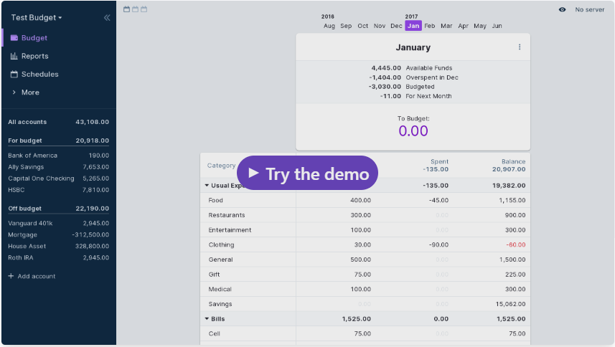Screen dimensions: 615x347
Task: Click the Reports bar chart icon
Action: (14, 56)
